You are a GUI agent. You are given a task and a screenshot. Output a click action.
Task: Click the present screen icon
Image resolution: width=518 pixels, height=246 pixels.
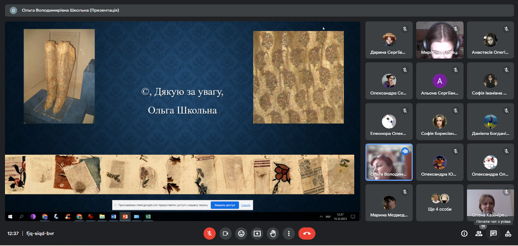(257, 234)
